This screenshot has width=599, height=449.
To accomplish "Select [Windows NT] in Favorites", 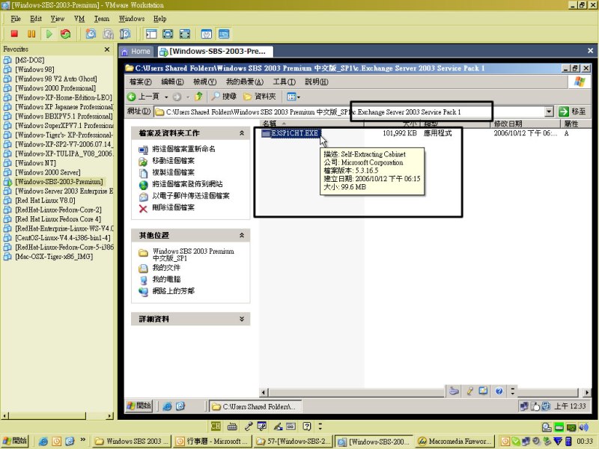I will (35, 162).
